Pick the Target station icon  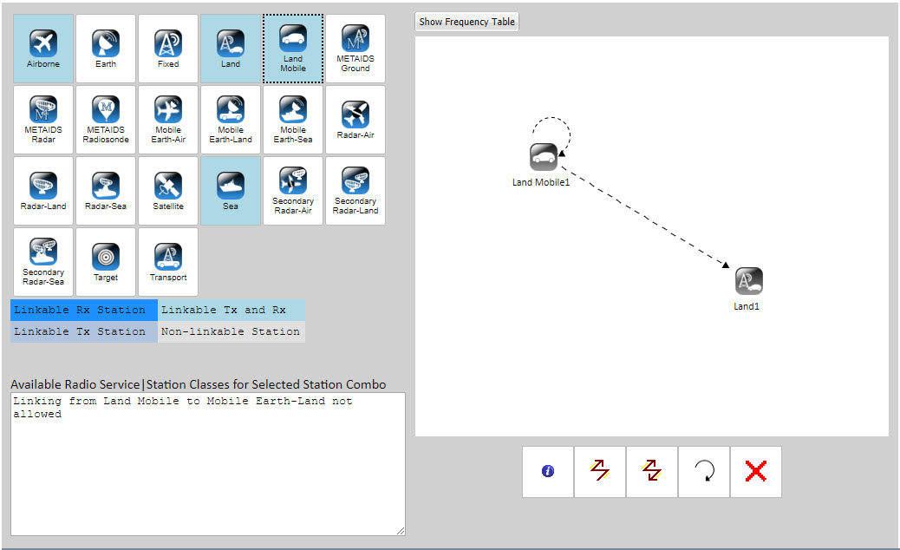click(x=106, y=262)
